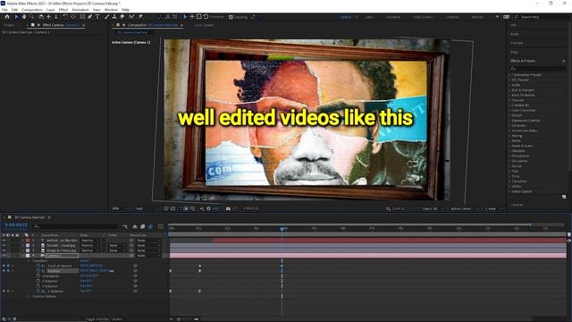This screenshot has height=322, width=572.
Task: Open track matte dropdown for layer 3
Action: tap(117, 250)
